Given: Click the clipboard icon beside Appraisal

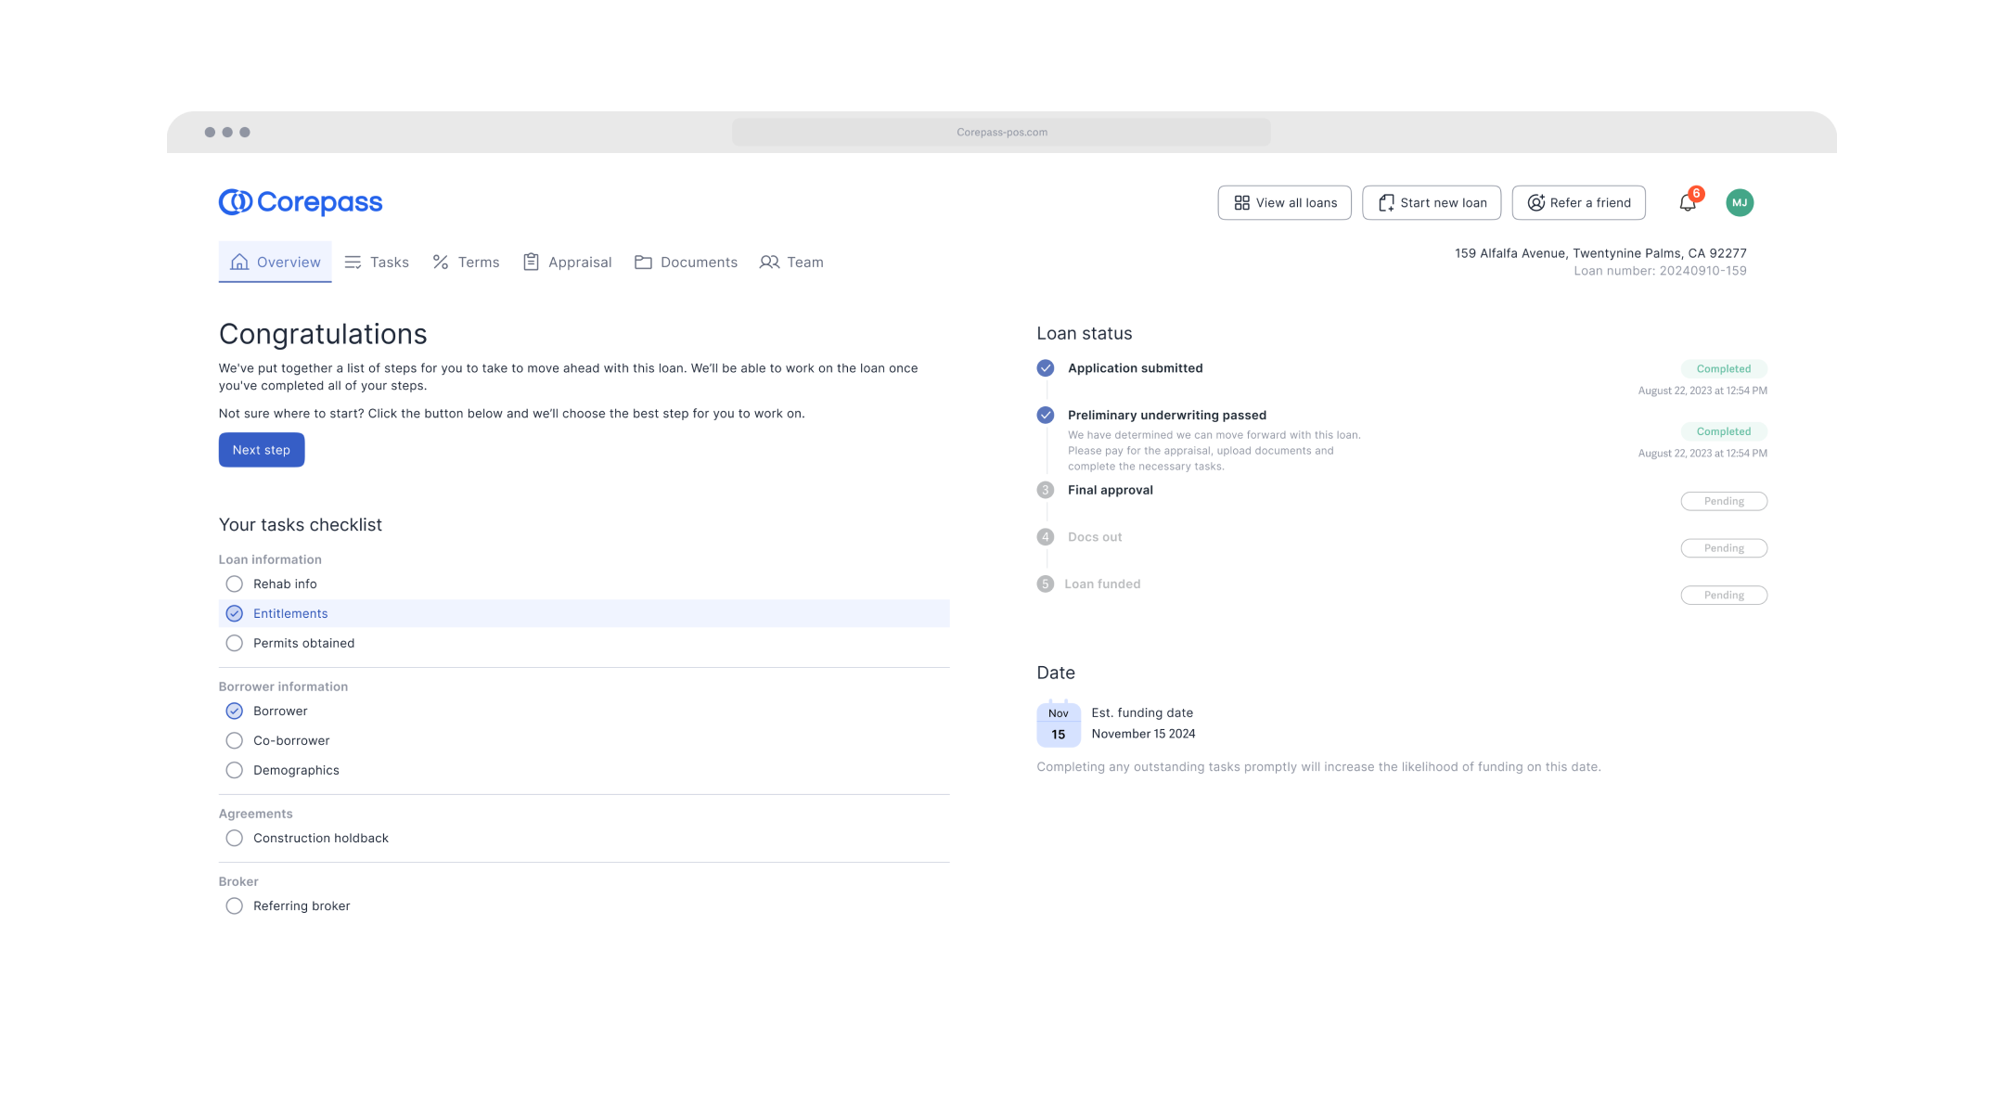Looking at the screenshot, I should tap(531, 263).
